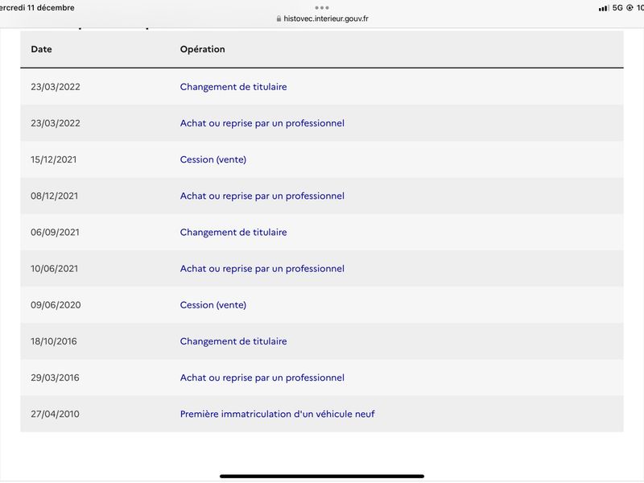
Task: Open the 06/09/2021 Changement de titulaire link
Action: 233,232
